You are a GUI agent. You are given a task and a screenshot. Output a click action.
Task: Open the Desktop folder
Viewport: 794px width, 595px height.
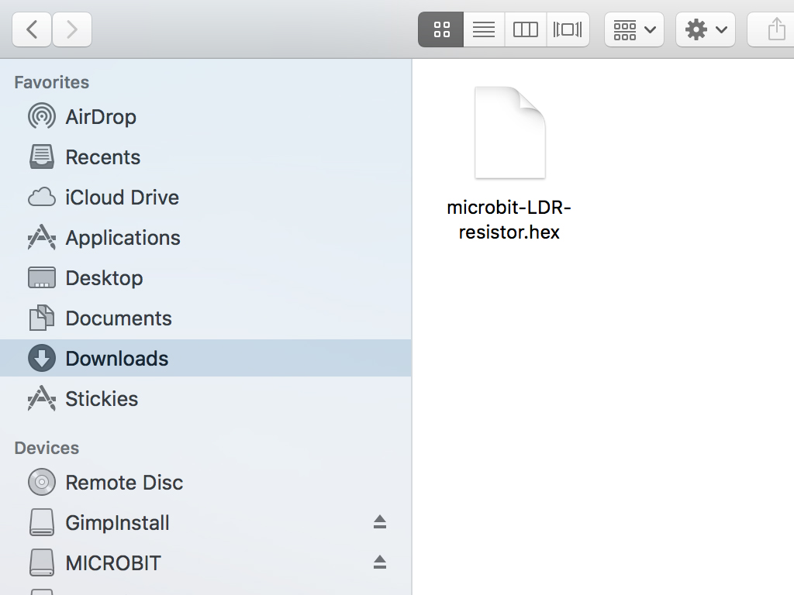(205, 278)
